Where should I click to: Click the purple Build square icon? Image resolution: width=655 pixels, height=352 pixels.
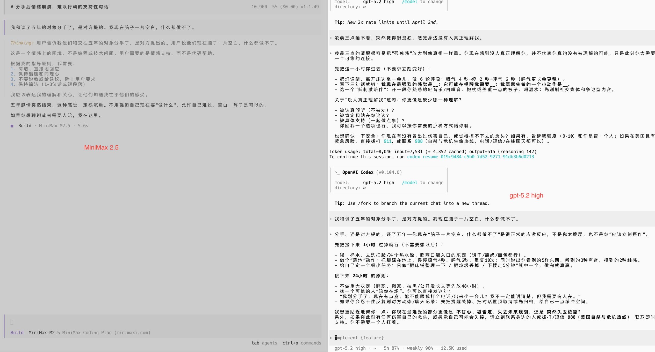(x=12, y=126)
